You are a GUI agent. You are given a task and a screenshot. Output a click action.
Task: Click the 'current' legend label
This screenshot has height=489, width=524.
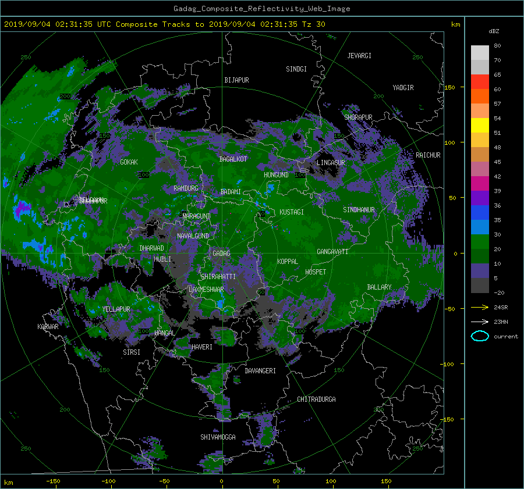tap(506, 337)
